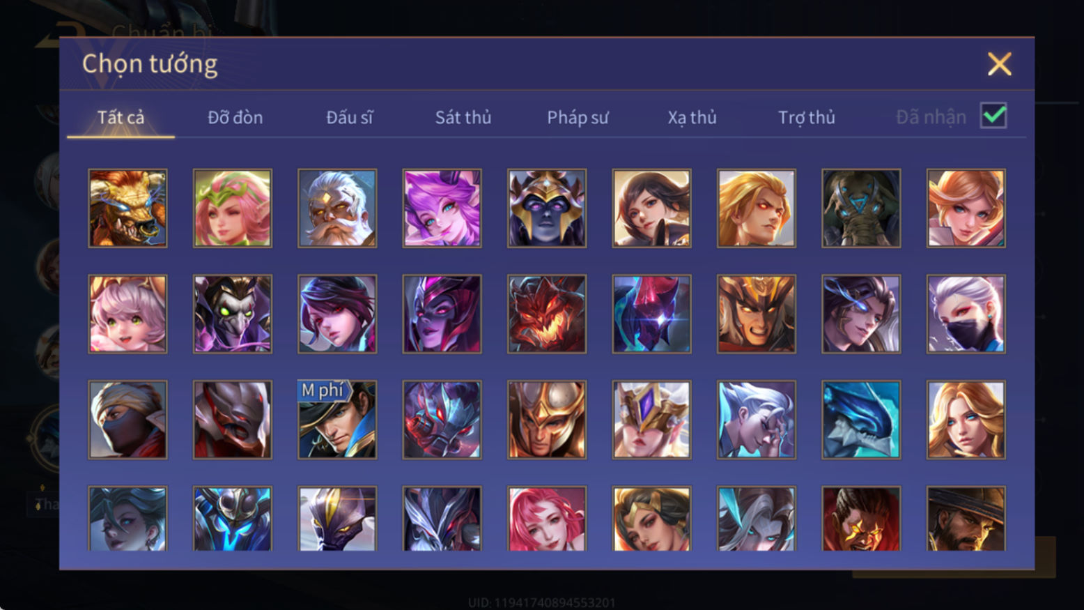Filter heroes by Sát thủ
The image size is (1084, 610).
click(463, 117)
